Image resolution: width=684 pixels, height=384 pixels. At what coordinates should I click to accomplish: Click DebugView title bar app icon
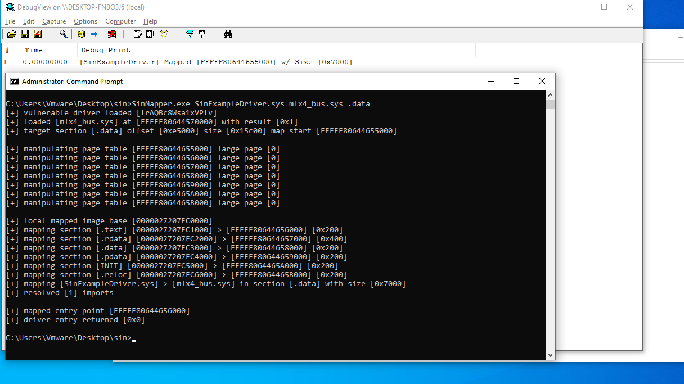10,7
